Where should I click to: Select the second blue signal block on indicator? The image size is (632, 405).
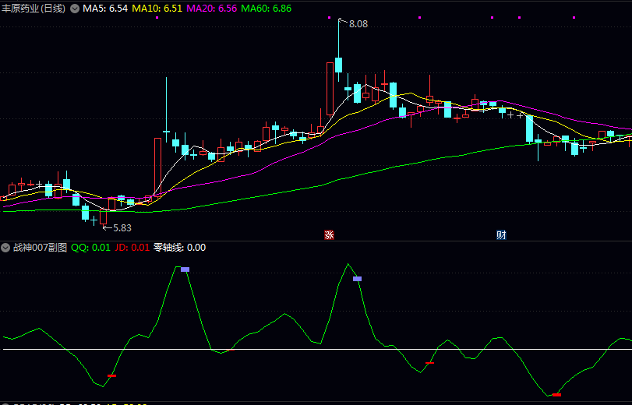357,278
